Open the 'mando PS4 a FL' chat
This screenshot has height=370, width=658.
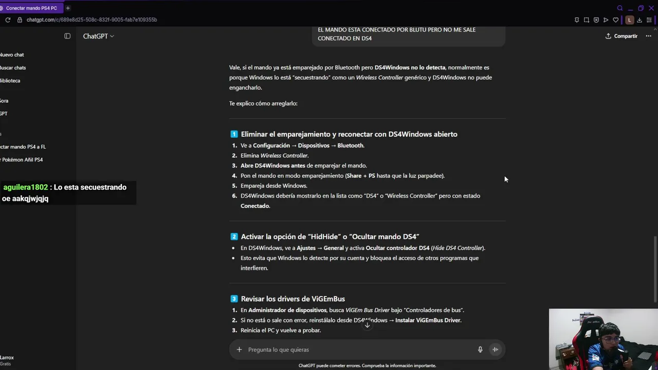23,147
